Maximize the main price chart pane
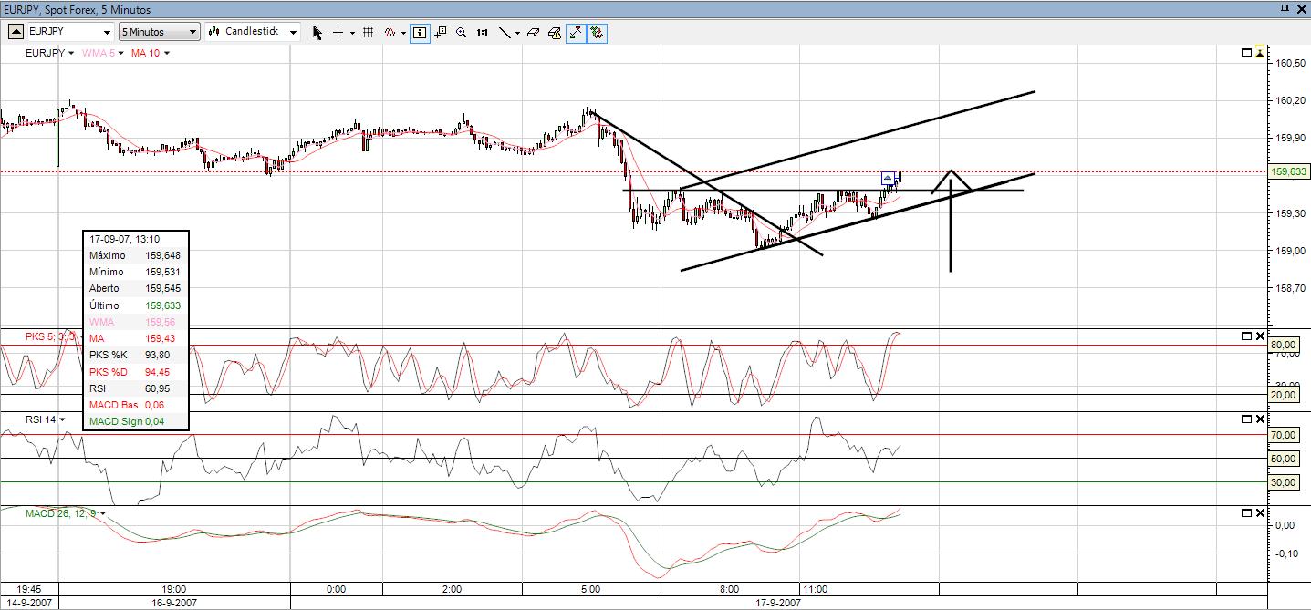Screen dimensions: 1311x610 coord(1247,53)
